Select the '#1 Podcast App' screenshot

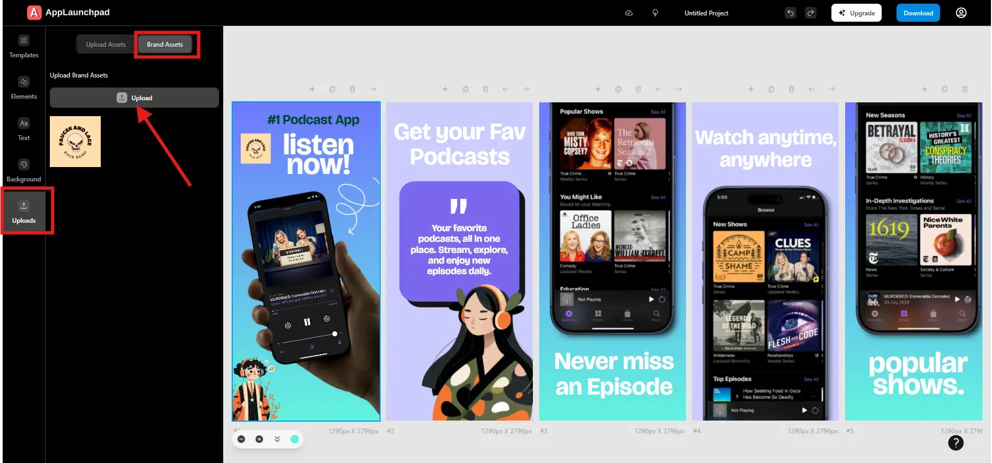306,261
